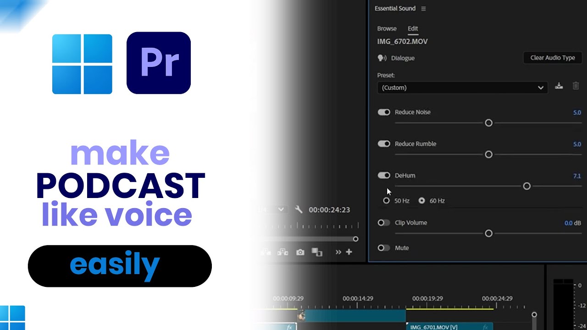
Task: Disable the Reduce Noise toggle
Action: point(384,112)
